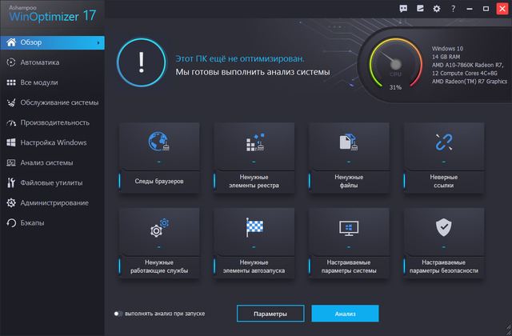Select the Следы браузеров card label
512x336 pixels.
(x=159, y=182)
